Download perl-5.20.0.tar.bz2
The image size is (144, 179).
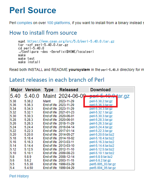[102, 134]
